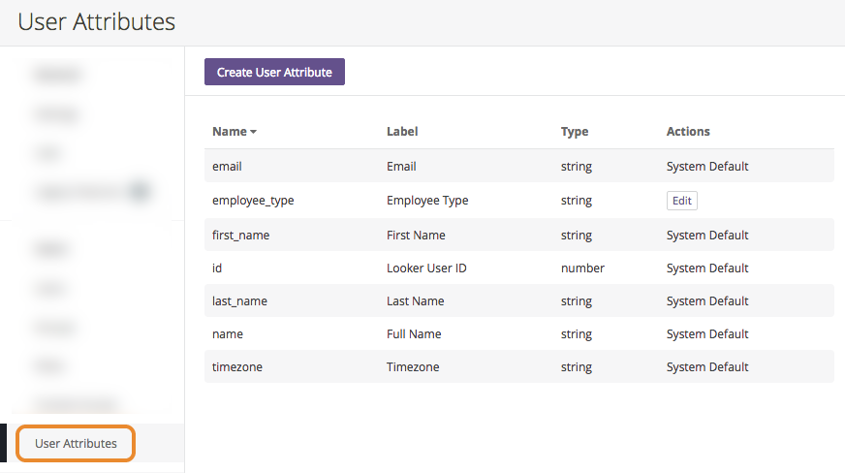
Task: Click the Looker User ID label
Action: [x=426, y=268]
